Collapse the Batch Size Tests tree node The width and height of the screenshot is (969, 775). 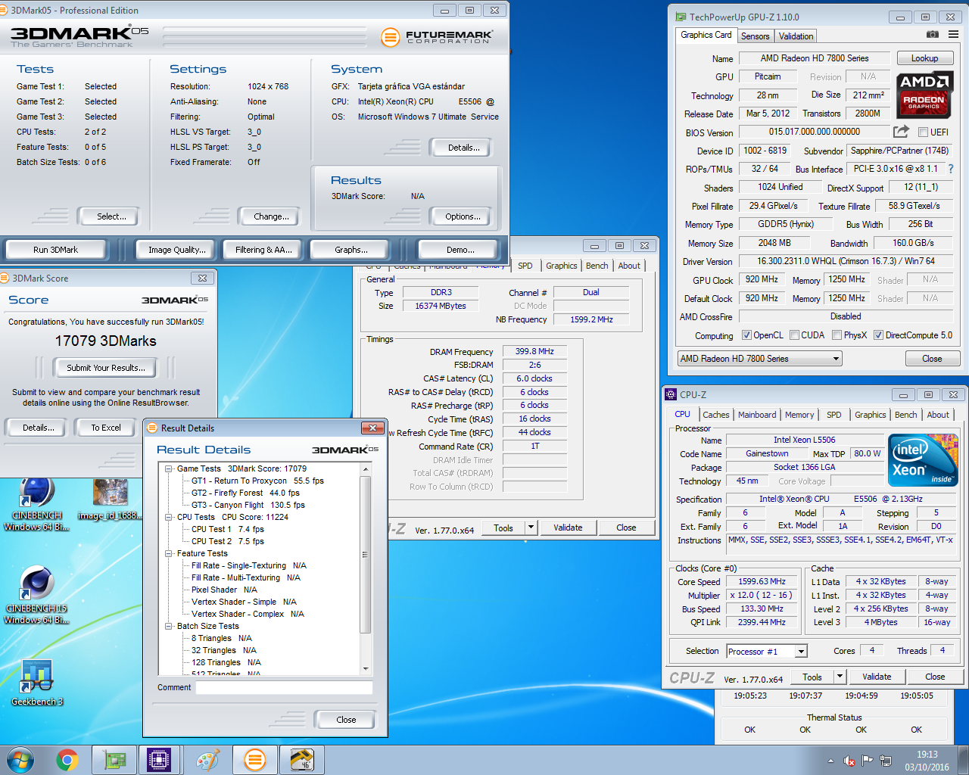(169, 626)
